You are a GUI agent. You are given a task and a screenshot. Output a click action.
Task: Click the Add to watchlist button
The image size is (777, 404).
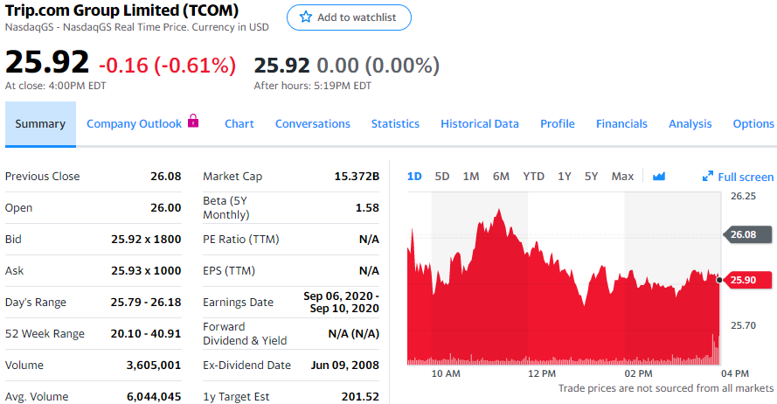[349, 17]
